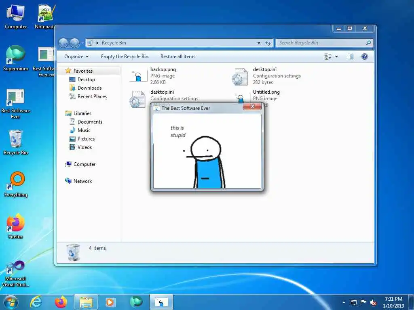The height and width of the screenshot is (310, 414).
Task: Toggle the preview pane button in Explorer
Action: click(350, 57)
